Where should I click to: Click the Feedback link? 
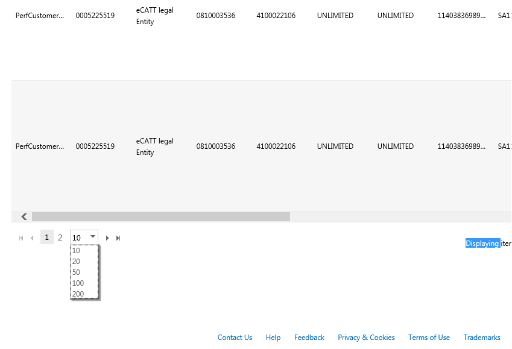point(309,338)
